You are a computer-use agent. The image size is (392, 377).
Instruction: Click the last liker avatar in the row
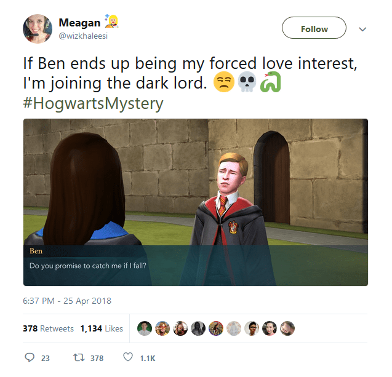pyautogui.click(x=287, y=328)
